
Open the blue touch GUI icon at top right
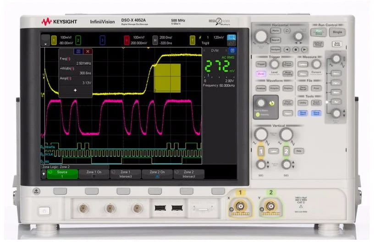[x=232, y=38]
